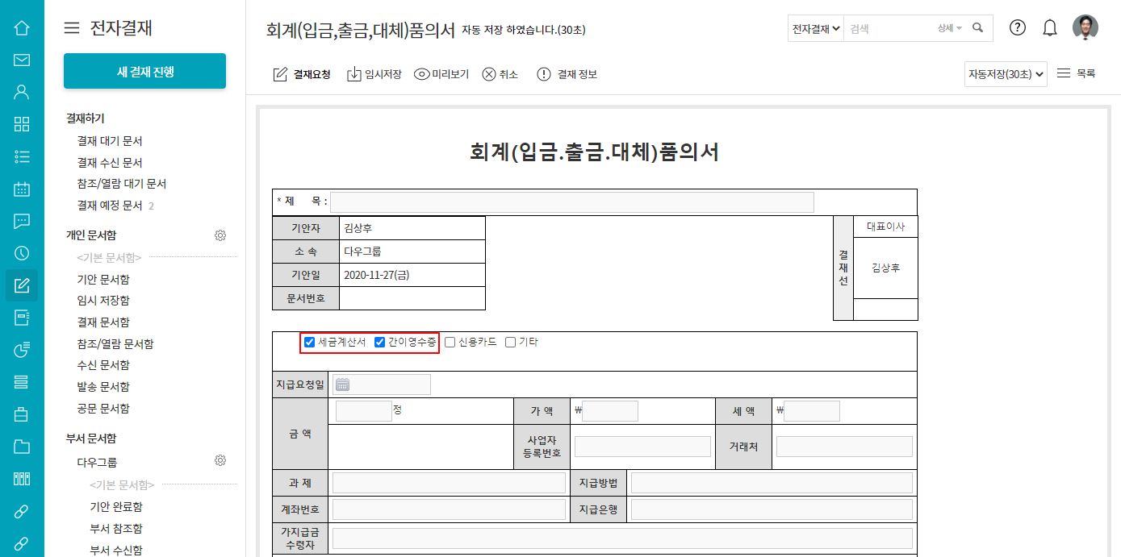Open 기안 문서함 in the sidebar
Viewport: 1121px width, 557px height.
tap(103, 279)
